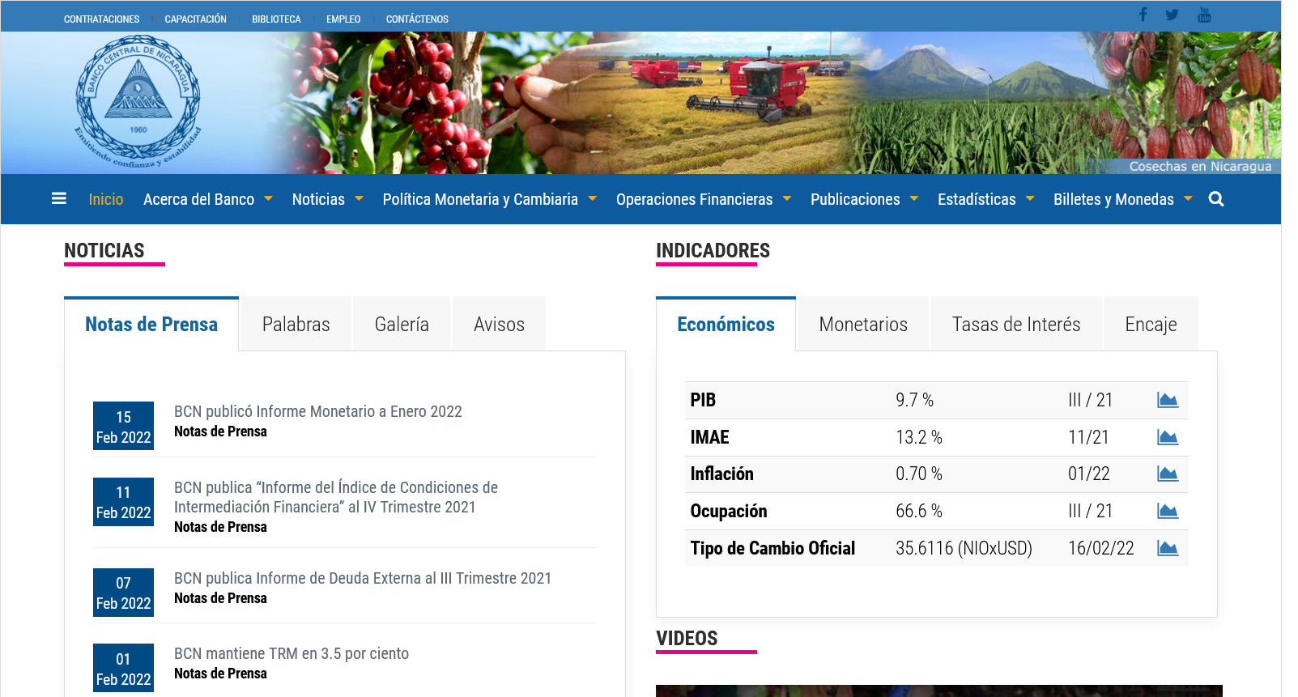Open the YouTube channel icon
The height and width of the screenshot is (697, 1298).
tap(1204, 15)
